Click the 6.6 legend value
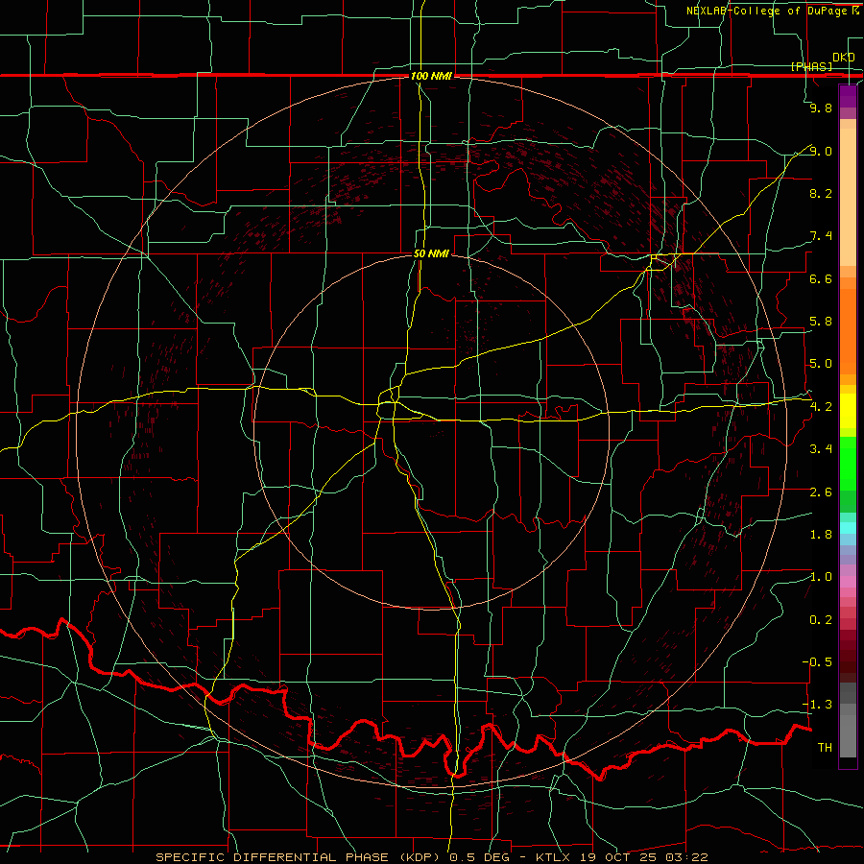This screenshot has width=864, height=864. (x=821, y=278)
